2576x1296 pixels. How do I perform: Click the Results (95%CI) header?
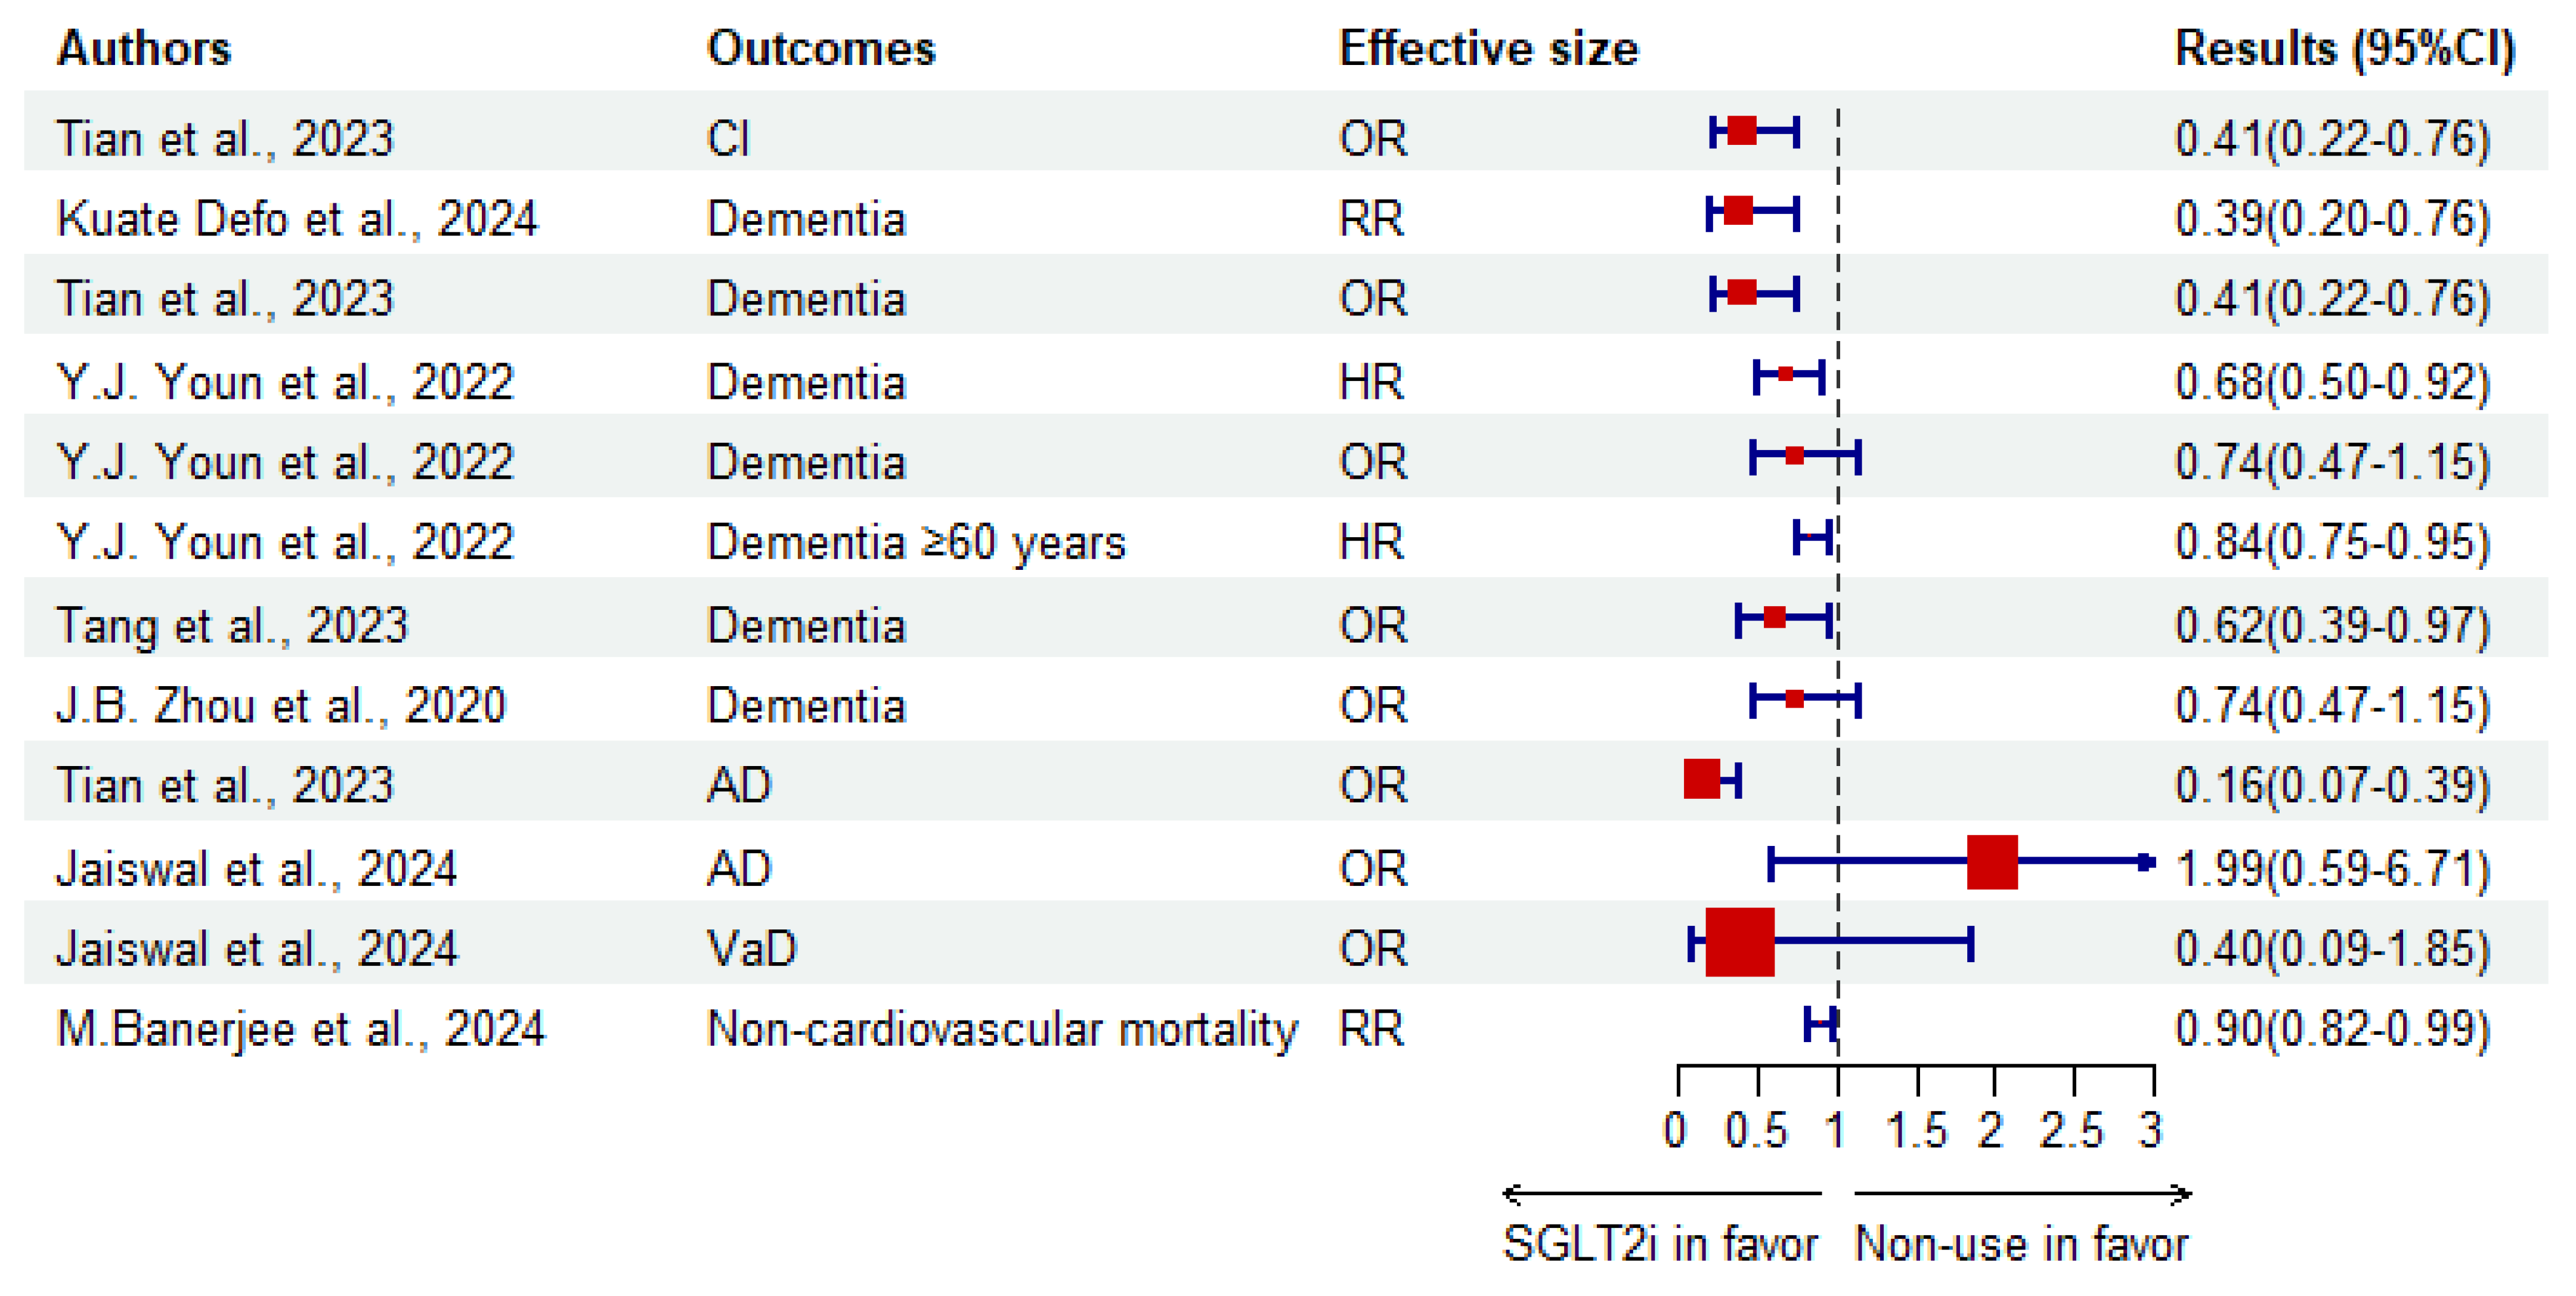point(2344,48)
